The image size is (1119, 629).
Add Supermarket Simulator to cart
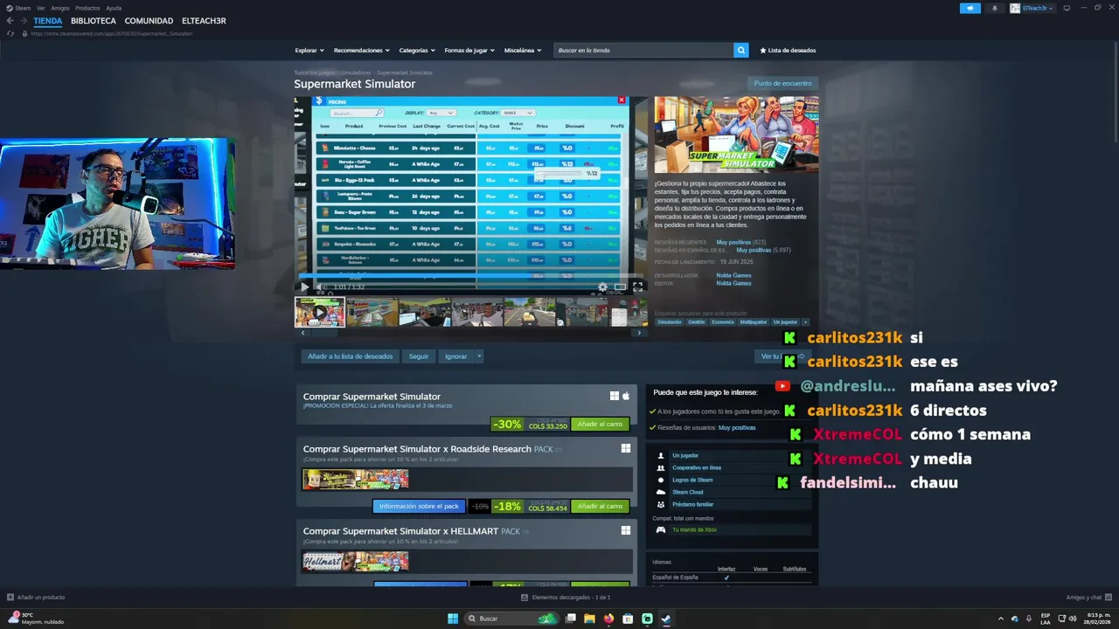click(600, 425)
